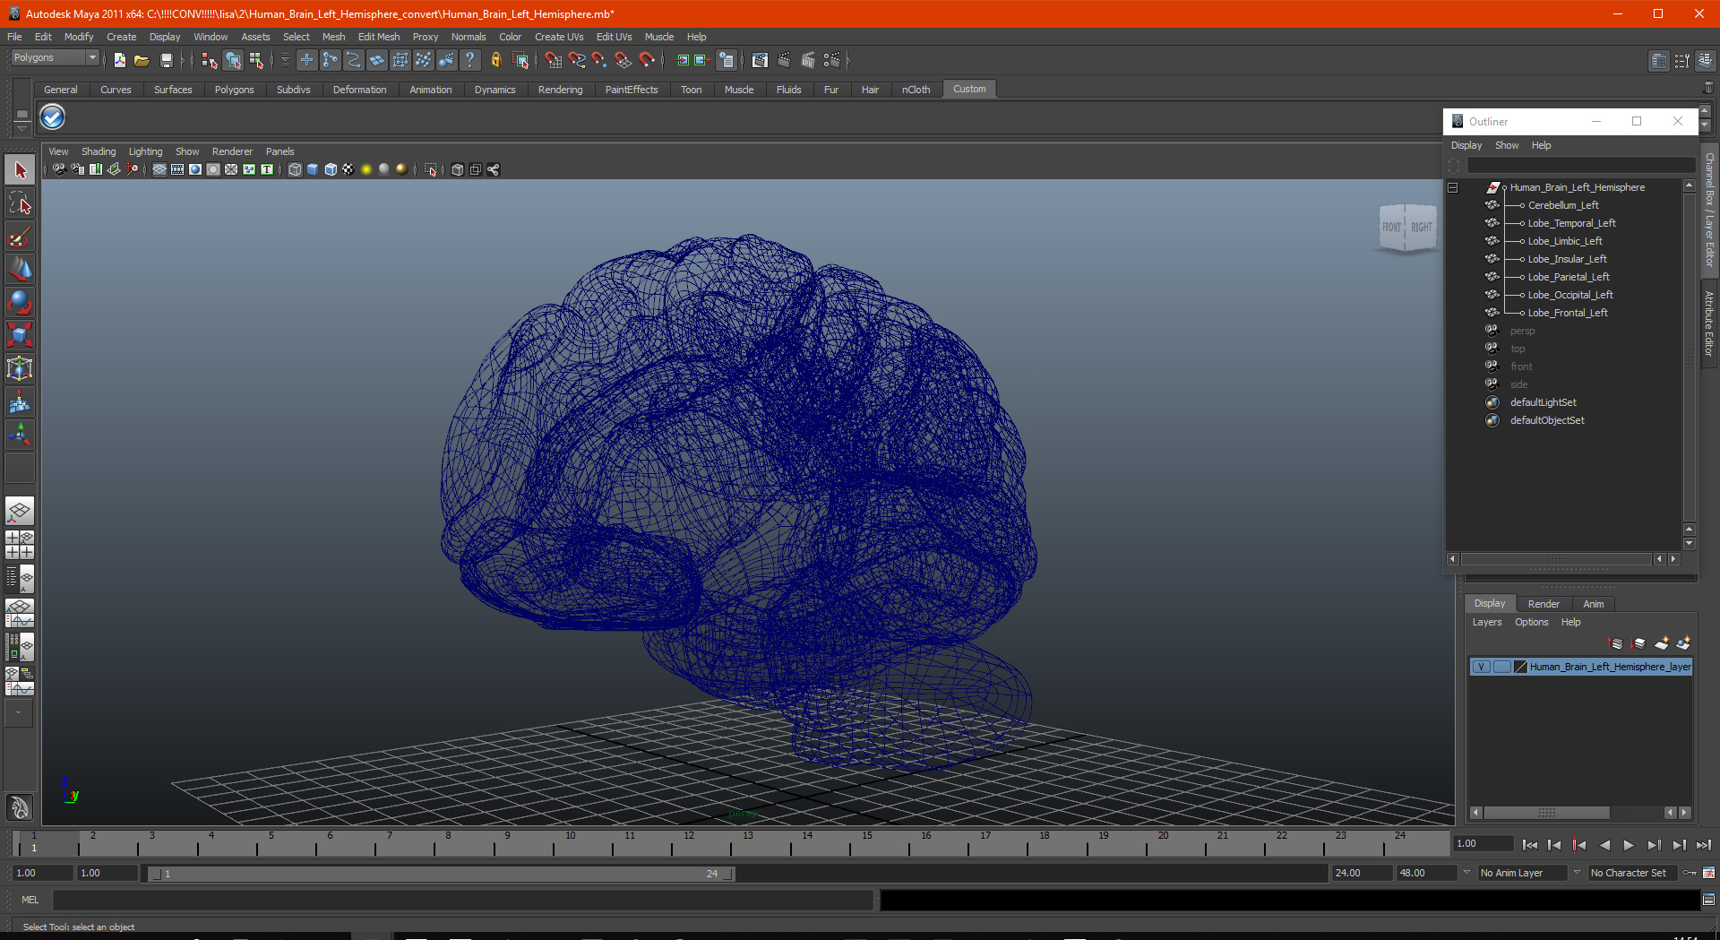Move selected layer up icon
The width and height of the screenshot is (1720, 940).
[1616, 643]
